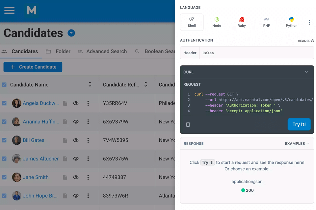Click the Create Candidate button

click(33, 67)
